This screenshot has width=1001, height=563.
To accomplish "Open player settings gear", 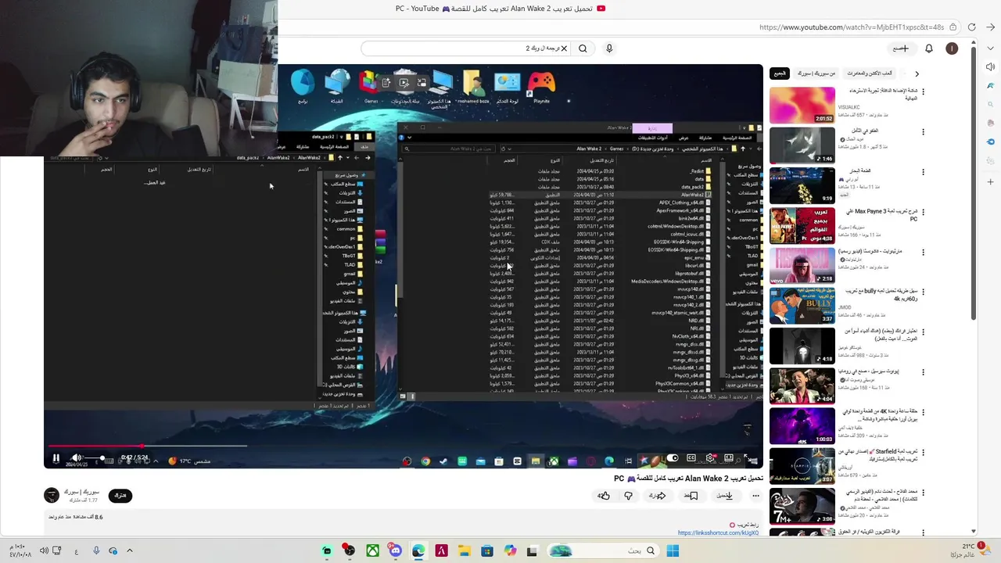I will [x=710, y=458].
